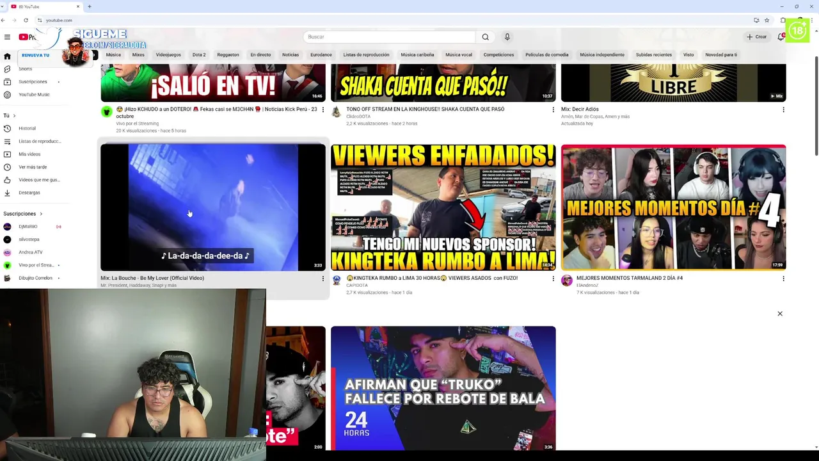Expand the Suscripciones section header
This screenshot has width=819, height=461.
point(23,214)
